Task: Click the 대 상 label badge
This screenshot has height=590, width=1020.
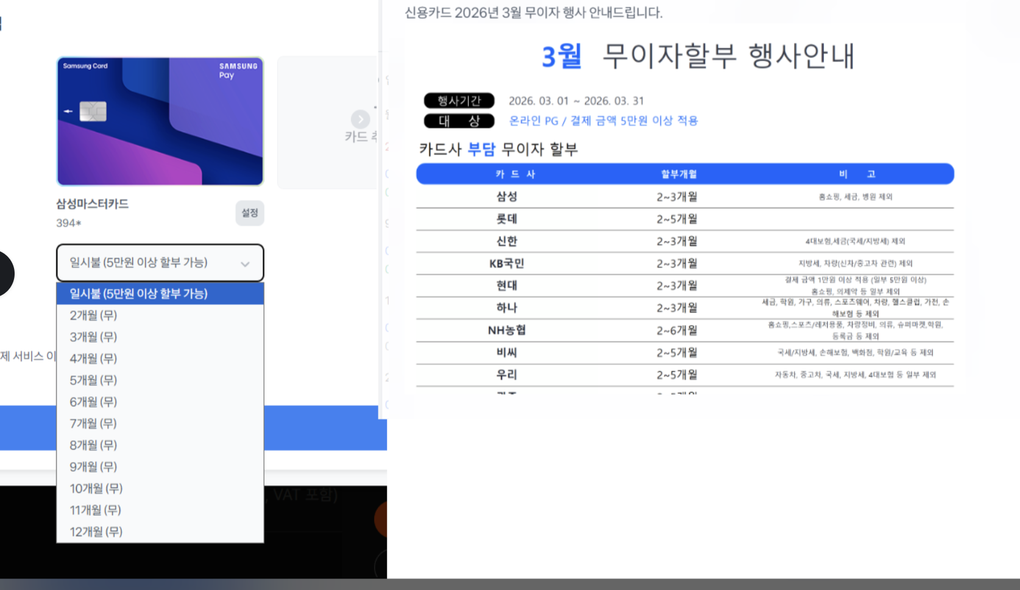Action: coord(459,121)
